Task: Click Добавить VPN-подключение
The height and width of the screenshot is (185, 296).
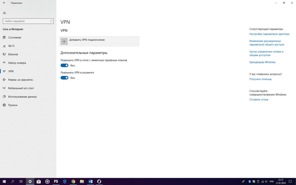Action: [87, 40]
